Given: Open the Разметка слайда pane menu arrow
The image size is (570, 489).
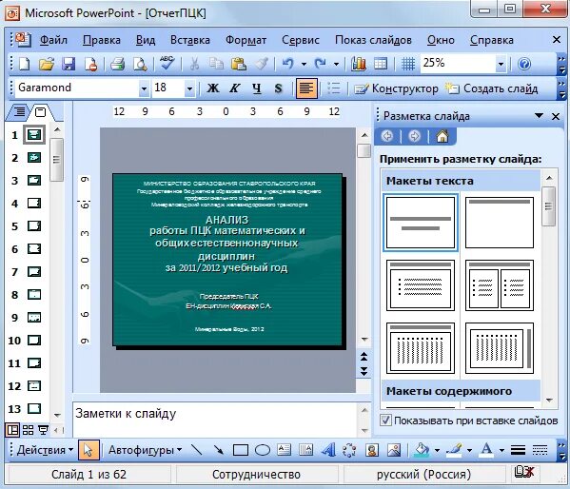Looking at the screenshot, I should (540, 116).
